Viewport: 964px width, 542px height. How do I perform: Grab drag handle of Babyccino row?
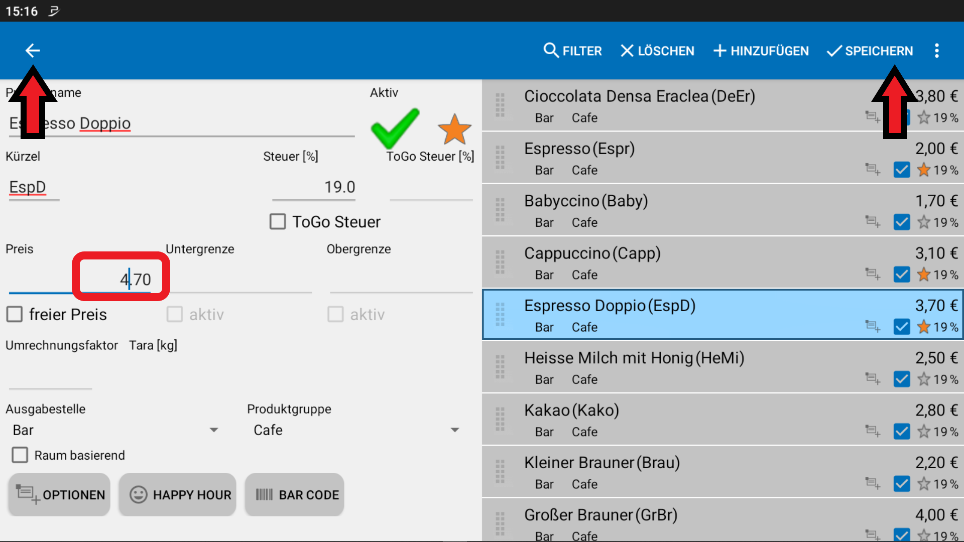tap(500, 210)
